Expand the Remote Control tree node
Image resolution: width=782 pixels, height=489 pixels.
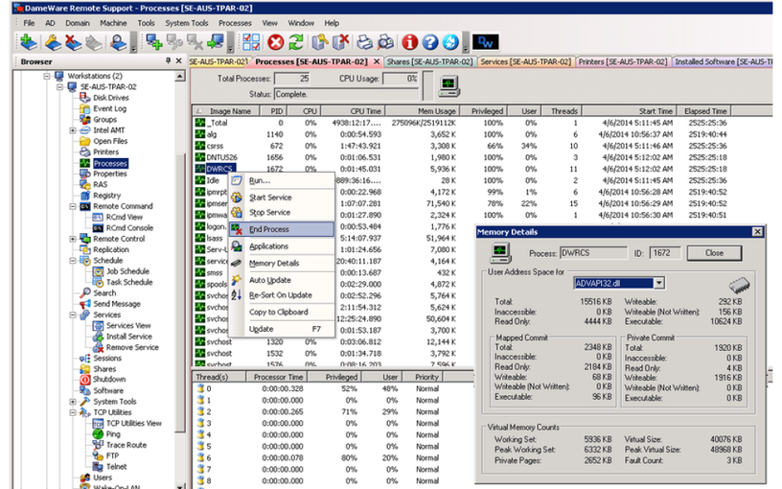point(73,239)
